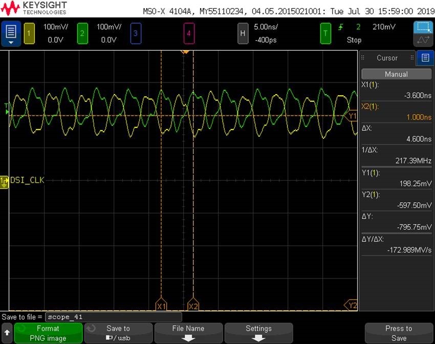Click the channel 1 ground reference marker
The image size is (435, 344).
click(x=4, y=182)
